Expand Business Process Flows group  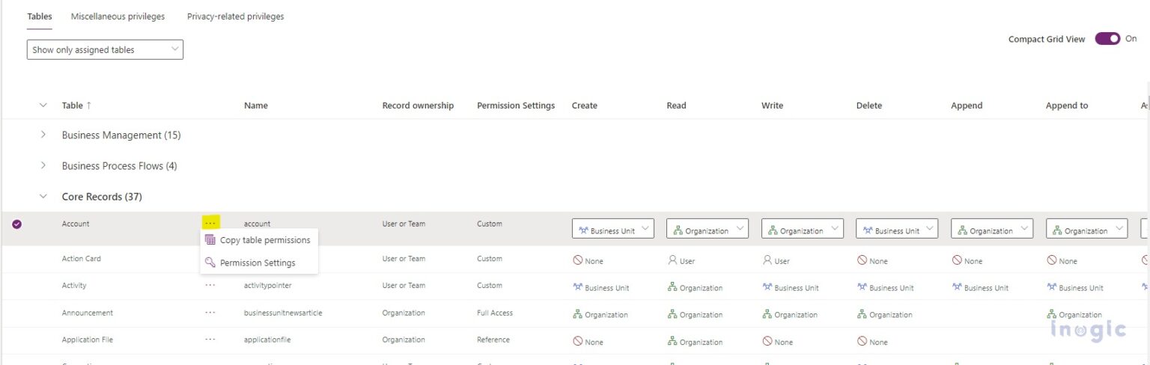(x=43, y=165)
